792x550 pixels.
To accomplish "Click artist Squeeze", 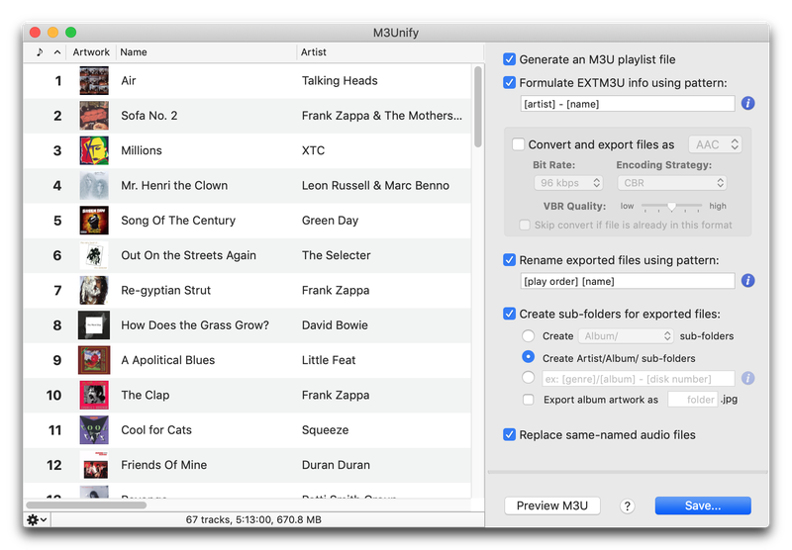I will pos(325,430).
